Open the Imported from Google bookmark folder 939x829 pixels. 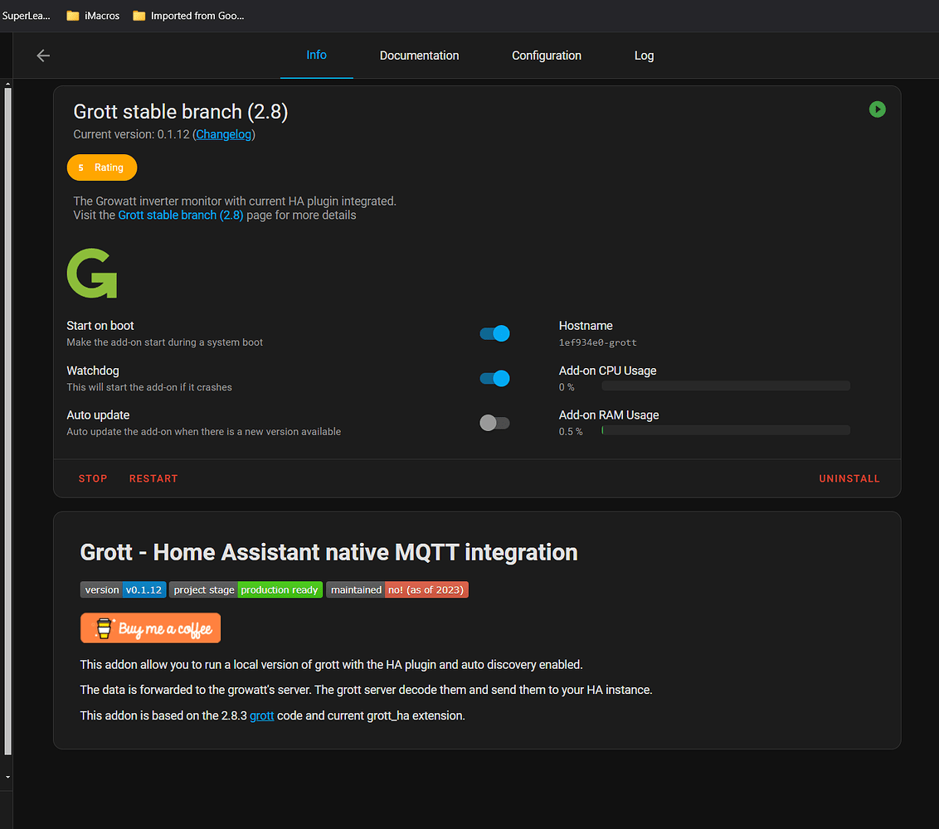[x=188, y=16]
